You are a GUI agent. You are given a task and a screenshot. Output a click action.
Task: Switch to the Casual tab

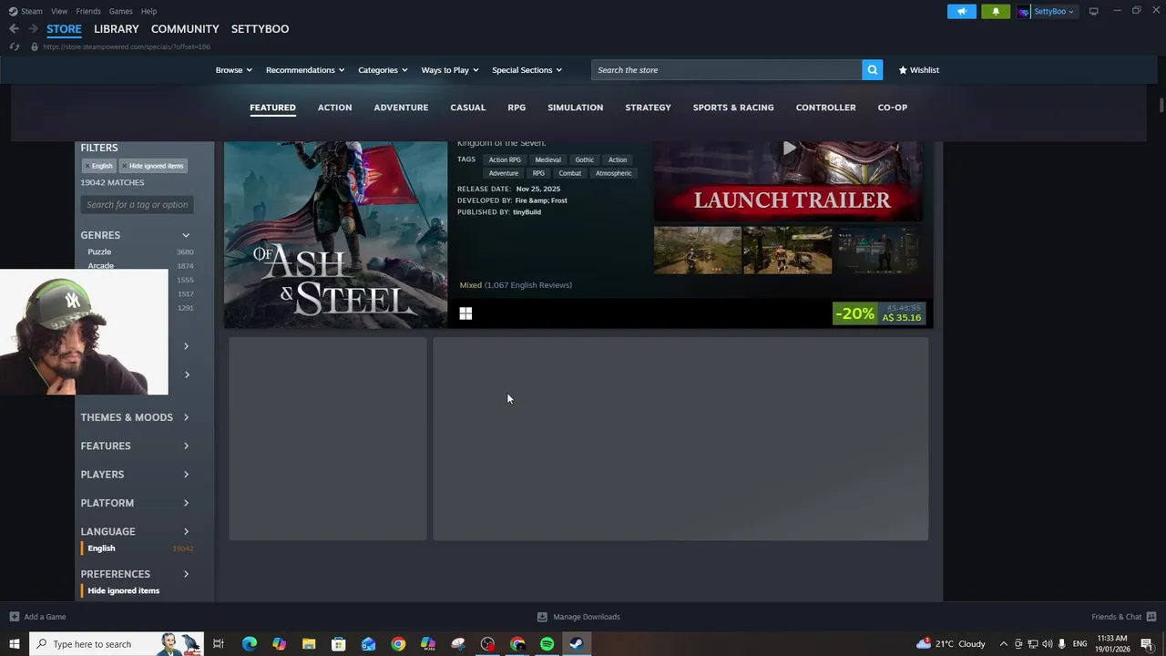[468, 108]
